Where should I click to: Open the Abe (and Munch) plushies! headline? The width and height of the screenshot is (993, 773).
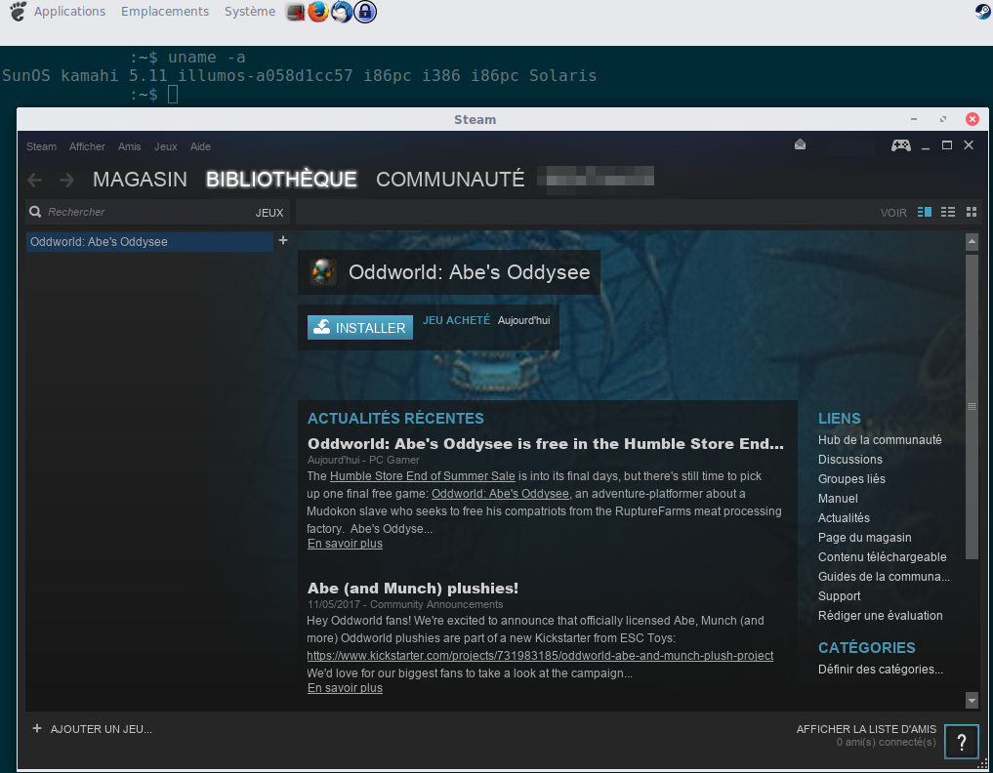coord(413,589)
